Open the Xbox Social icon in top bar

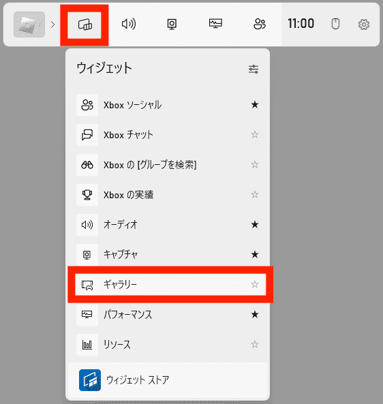coord(259,25)
